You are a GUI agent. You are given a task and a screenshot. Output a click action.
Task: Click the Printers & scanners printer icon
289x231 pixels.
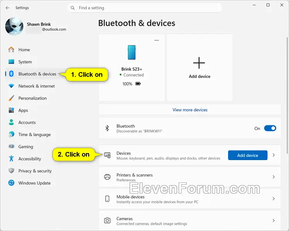click(107, 177)
